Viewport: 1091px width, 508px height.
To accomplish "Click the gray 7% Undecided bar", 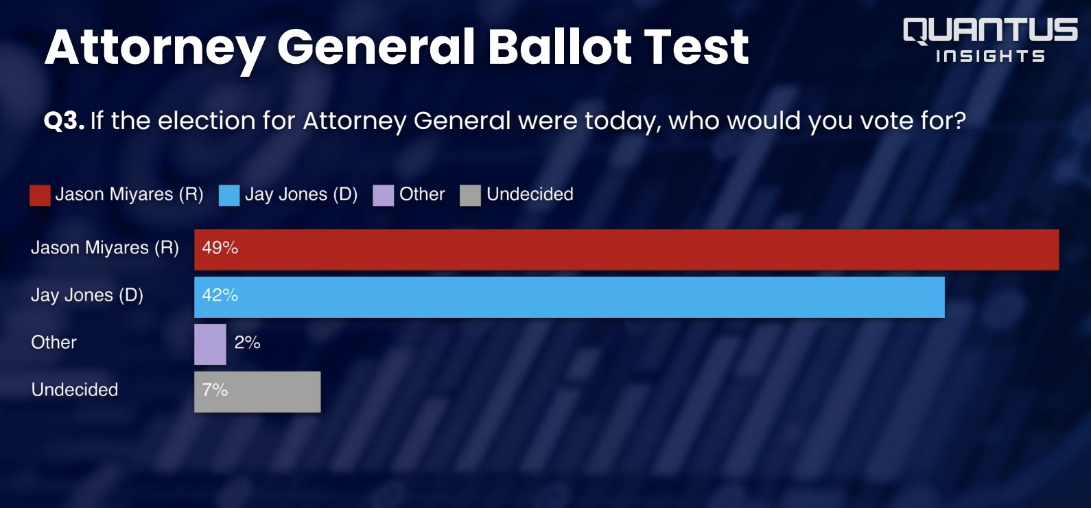I will [257, 392].
